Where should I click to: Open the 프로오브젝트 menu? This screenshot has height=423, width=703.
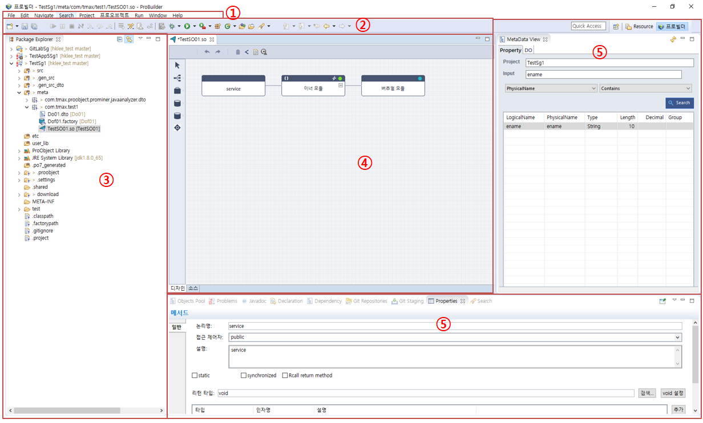tap(114, 15)
